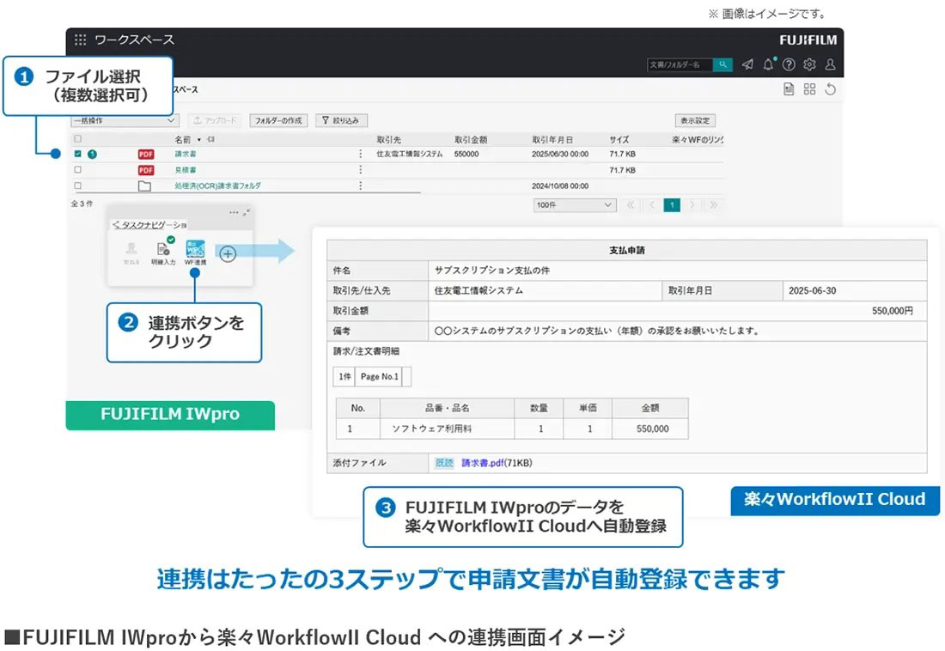945x651 pixels.
Task: Switch to the grid thumbnail view icon
Action: point(809,89)
